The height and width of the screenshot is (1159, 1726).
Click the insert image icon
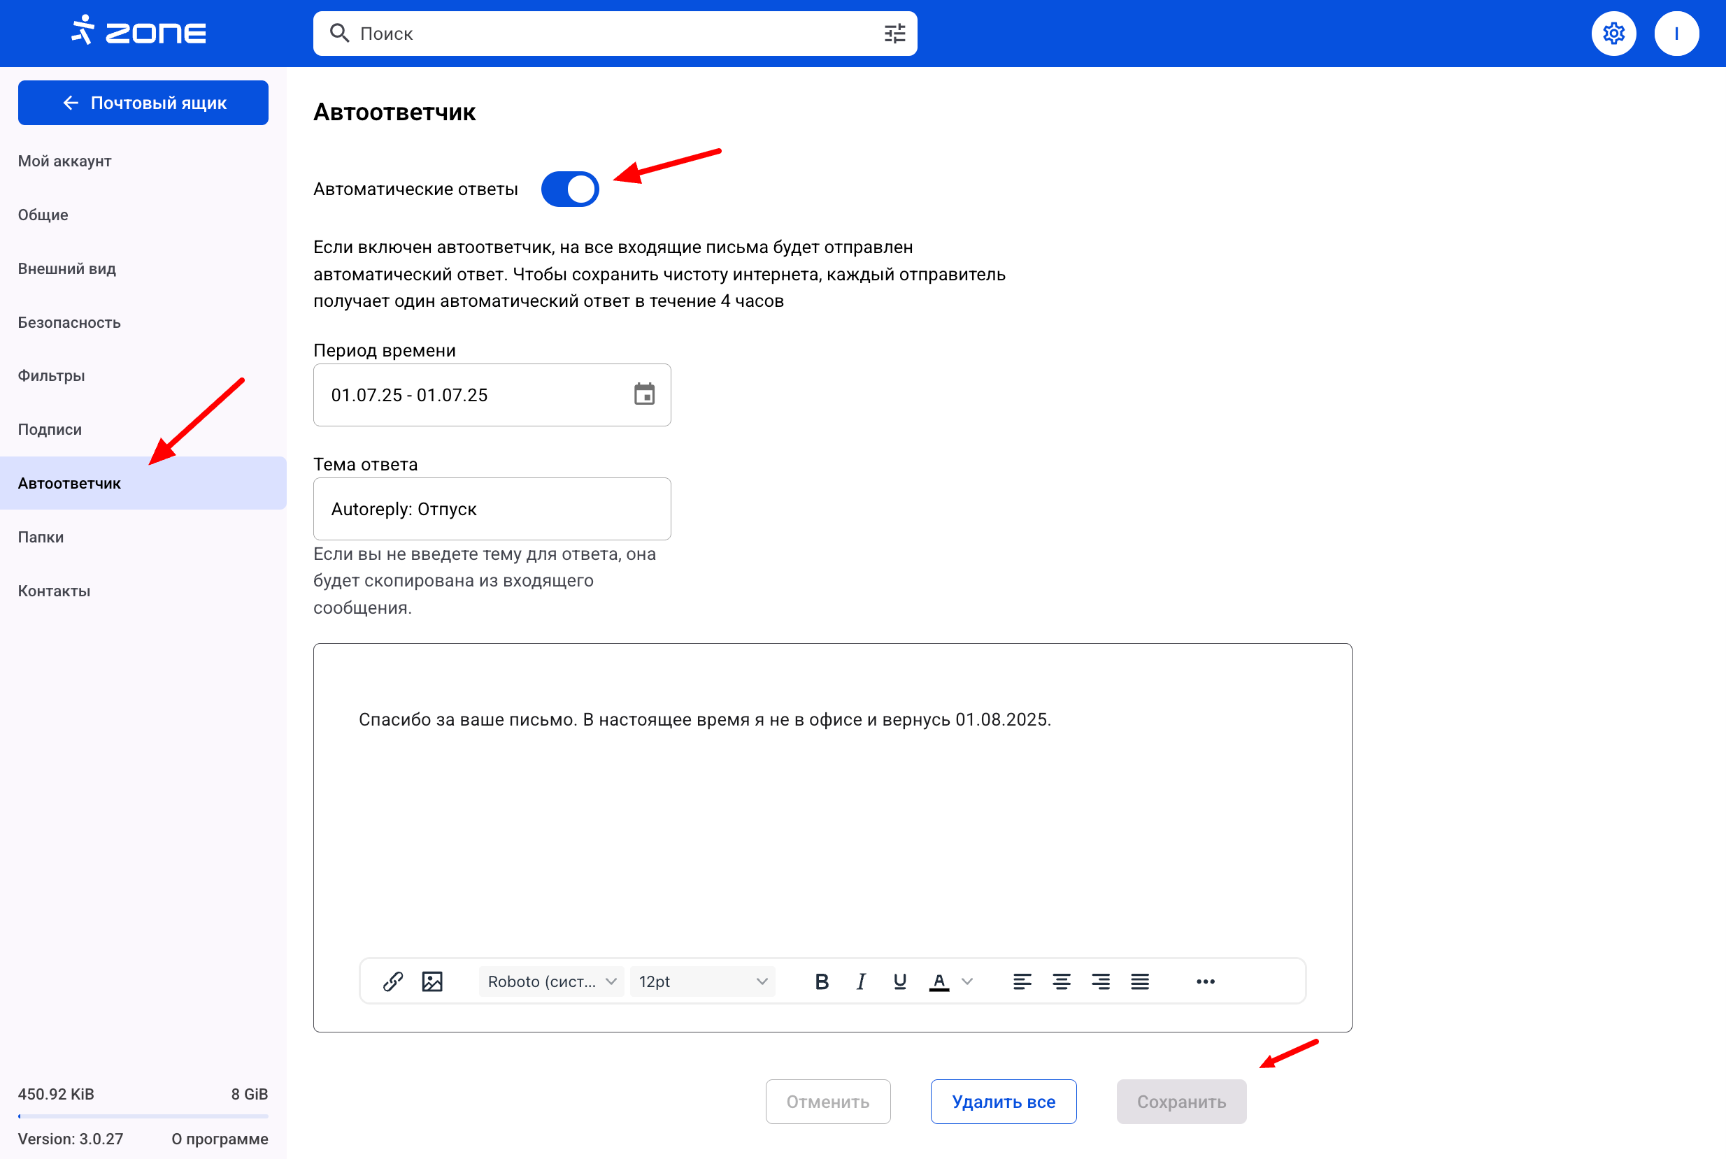click(x=432, y=981)
